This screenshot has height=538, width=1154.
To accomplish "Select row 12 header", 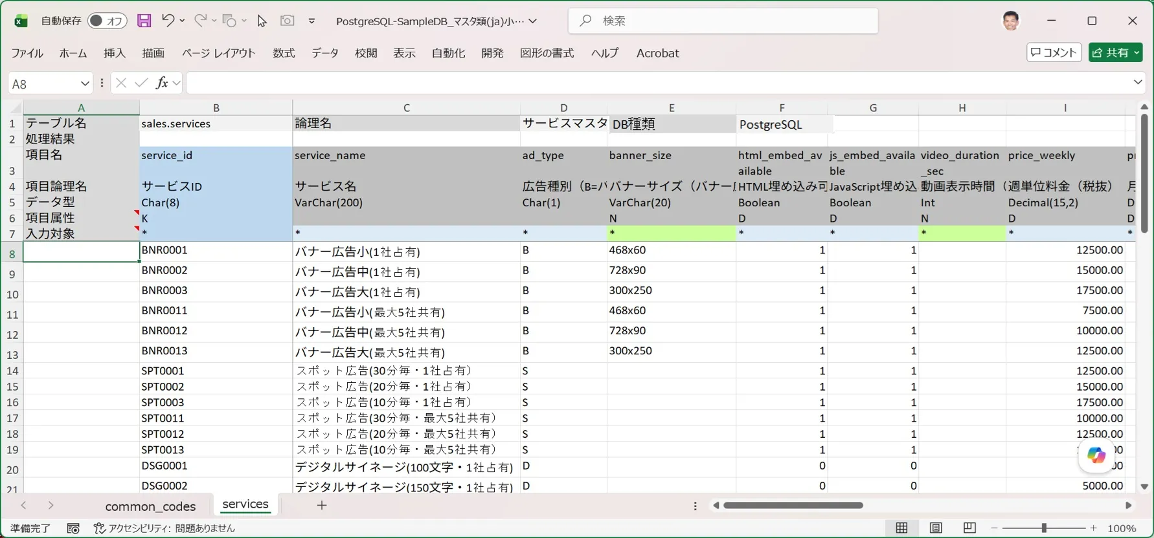I will point(12,334).
